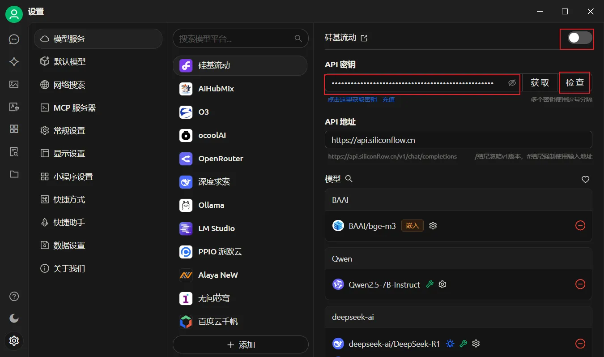Open settings gear for Qwen2.5-7B-Instruct

pyautogui.click(x=442, y=284)
